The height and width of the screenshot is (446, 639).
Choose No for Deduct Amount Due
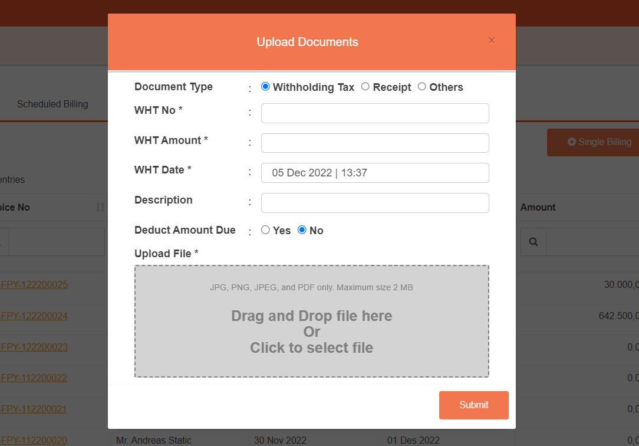point(302,230)
